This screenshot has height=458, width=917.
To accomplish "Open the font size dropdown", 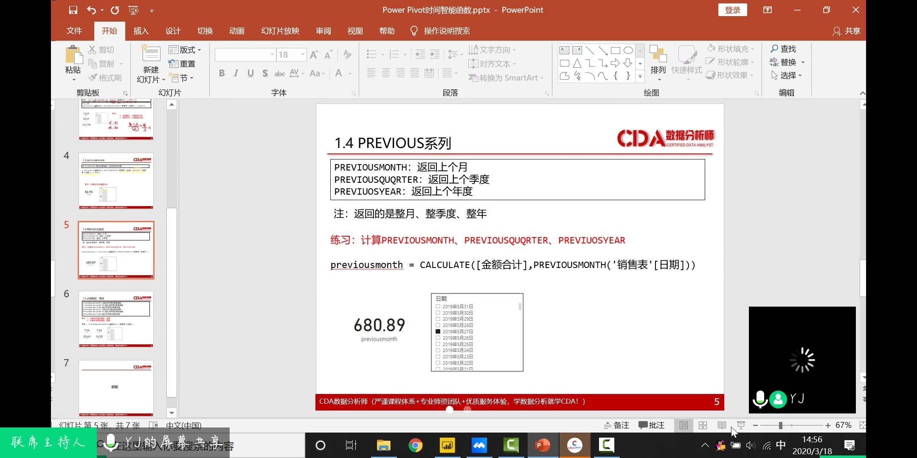I will pos(303,54).
